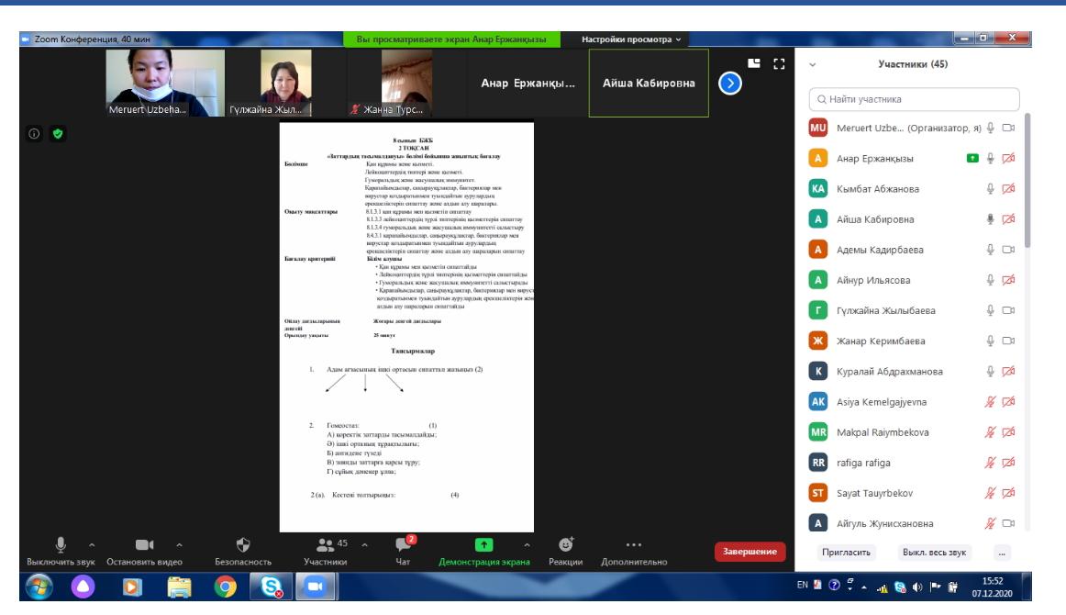Image resolution: width=1066 pixels, height=615 pixels.
Task: Expand video options arrow beside camera
Action: pyautogui.click(x=180, y=543)
